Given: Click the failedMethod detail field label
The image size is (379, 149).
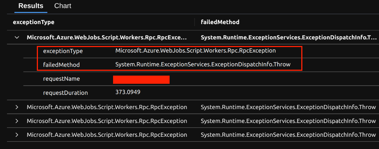Looking at the screenshot, I should pos(61,65).
